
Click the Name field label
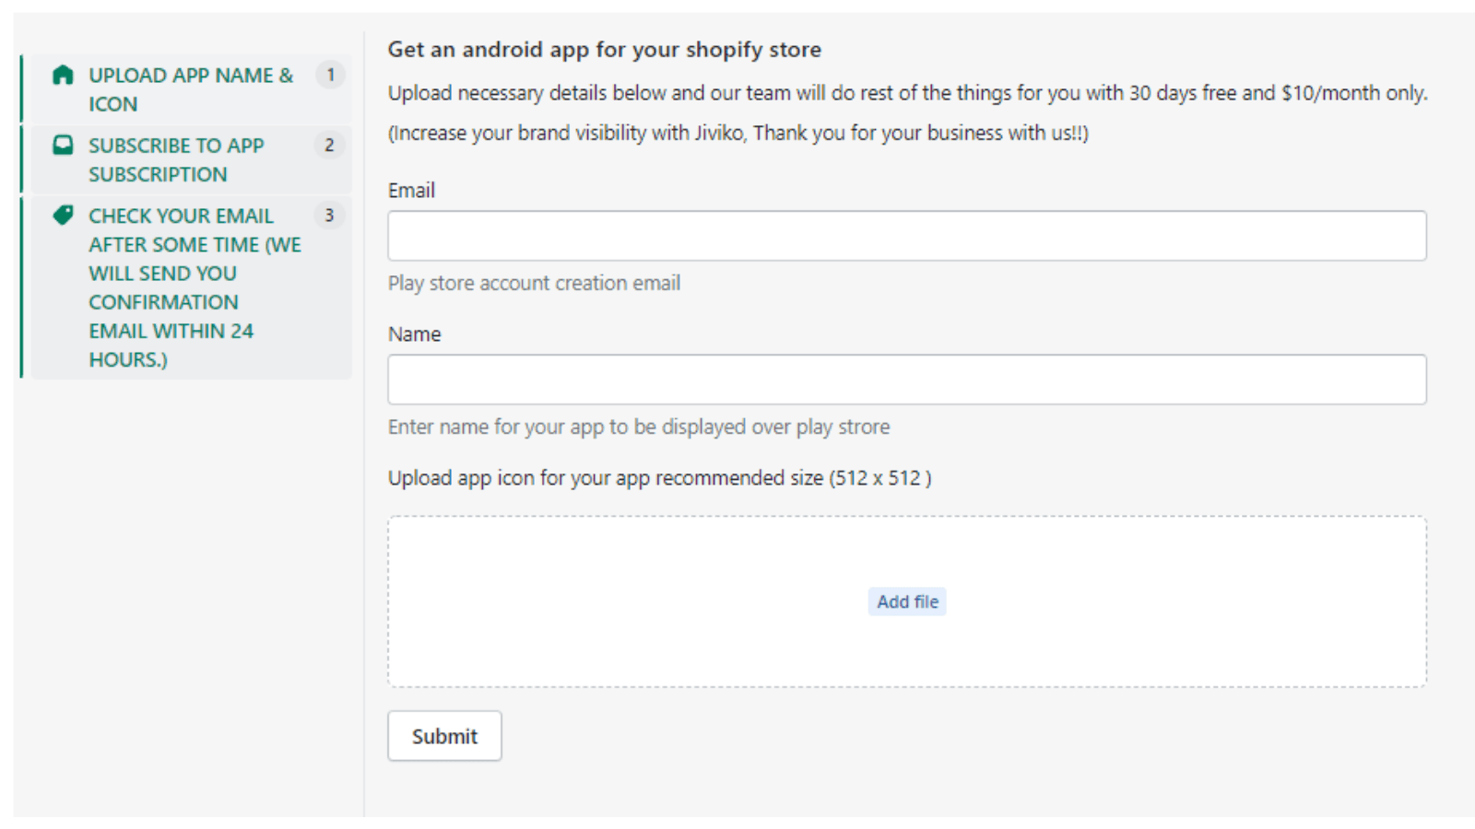tap(414, 334)
